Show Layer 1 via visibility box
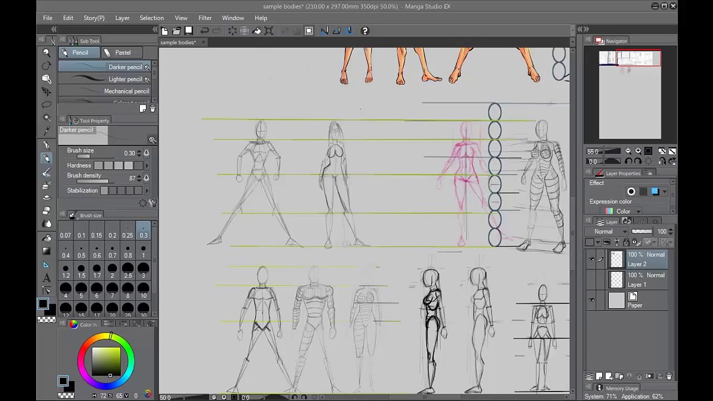Screen dimensions: 713x401 591,280
